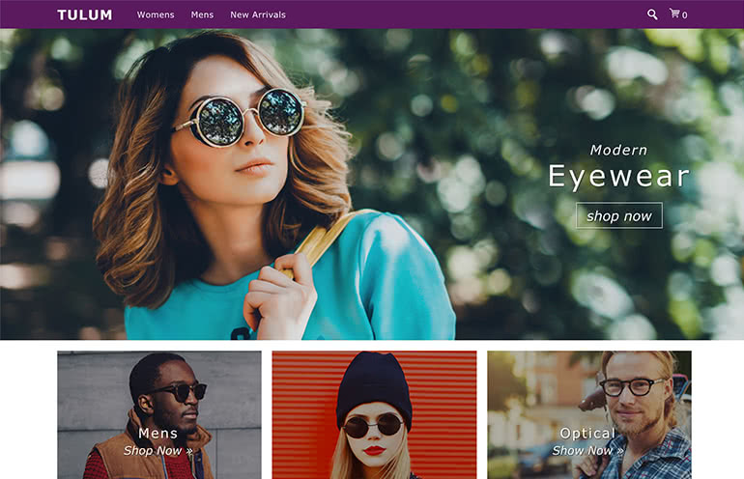Click "Show Now »" under Optical
This screenshot has width=744, height=479.
(587, 451)
